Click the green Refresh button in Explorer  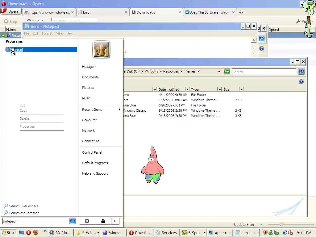coord(227,72)
